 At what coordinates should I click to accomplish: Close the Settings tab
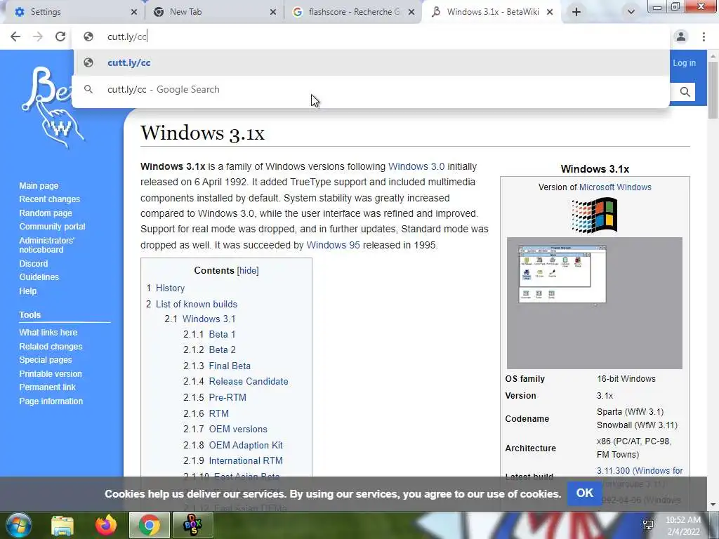click(x=134, y=12)
